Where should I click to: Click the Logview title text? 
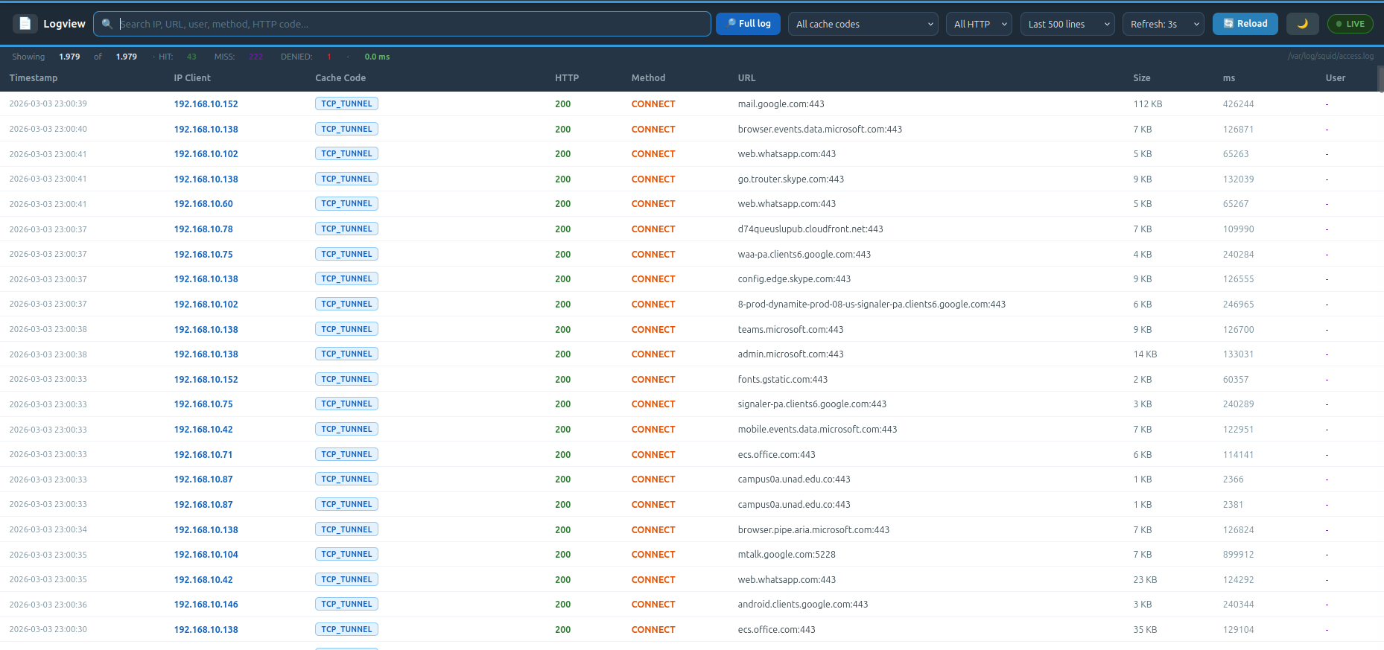pyautogui.click(x=64, y=24)
